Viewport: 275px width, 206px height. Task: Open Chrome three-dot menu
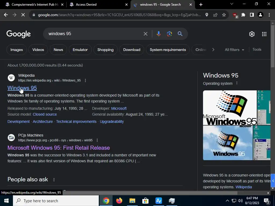[x=269, y=15]
